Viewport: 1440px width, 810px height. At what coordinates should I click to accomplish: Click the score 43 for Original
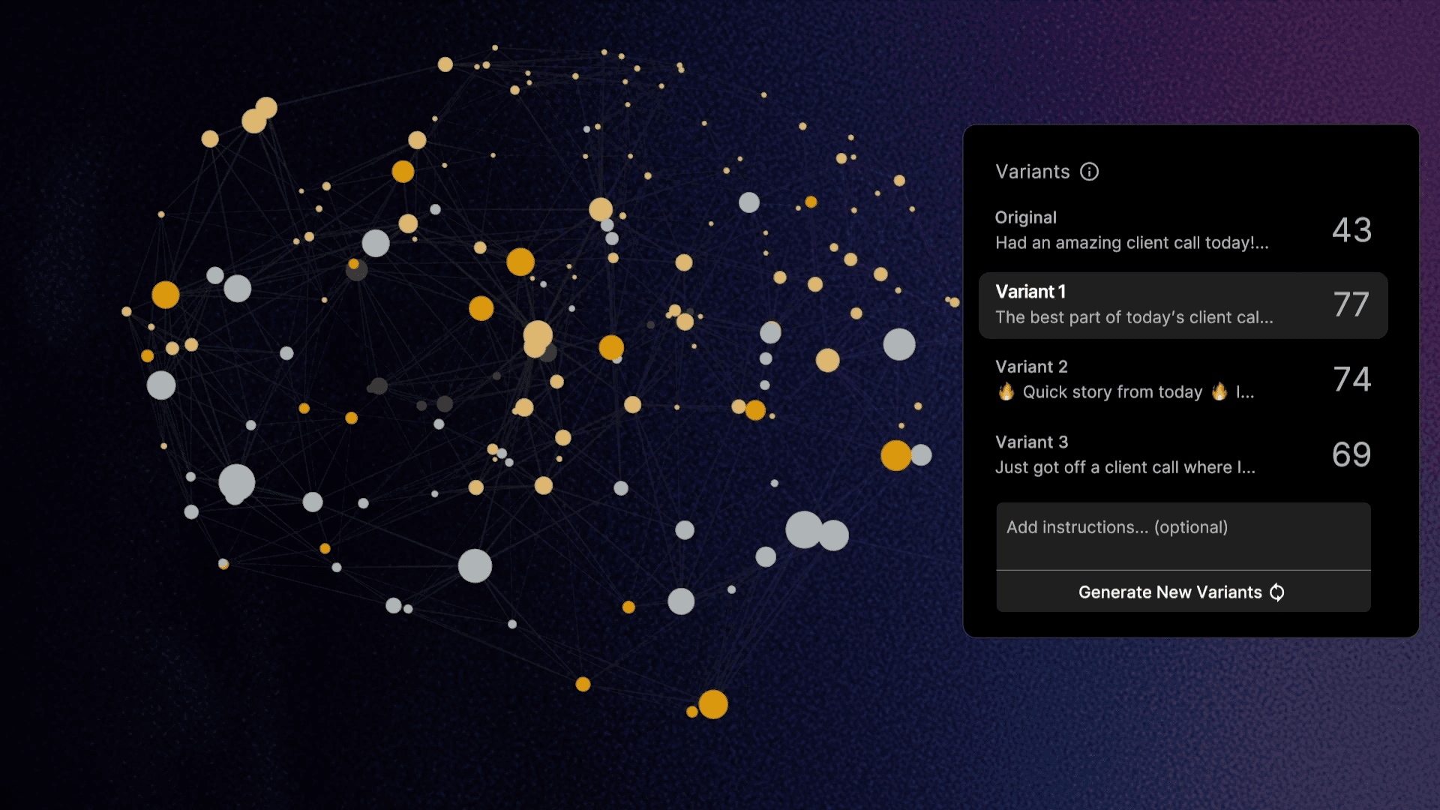click(1351, 230)
